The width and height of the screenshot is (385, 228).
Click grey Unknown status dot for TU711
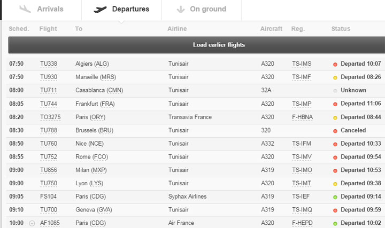pyautogui.click(x=335, y=91)
